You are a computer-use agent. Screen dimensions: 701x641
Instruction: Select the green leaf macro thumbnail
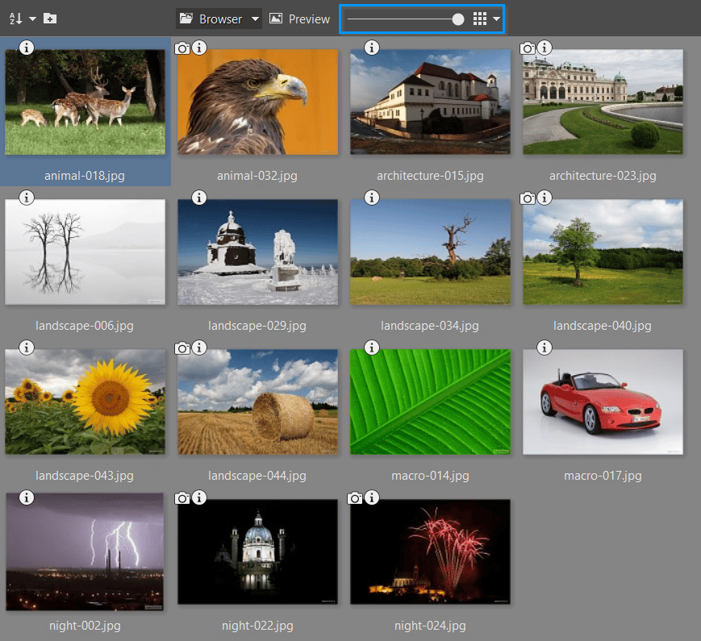tap(430, 402)
